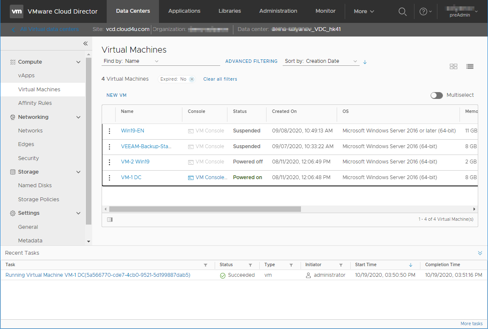Collapse the Storage section chevron
Image resolution: width=488 pixels, height=329 pixels.
click(78, 172)
